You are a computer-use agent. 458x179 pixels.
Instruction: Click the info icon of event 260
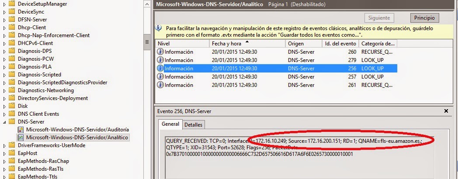(160, 52)
